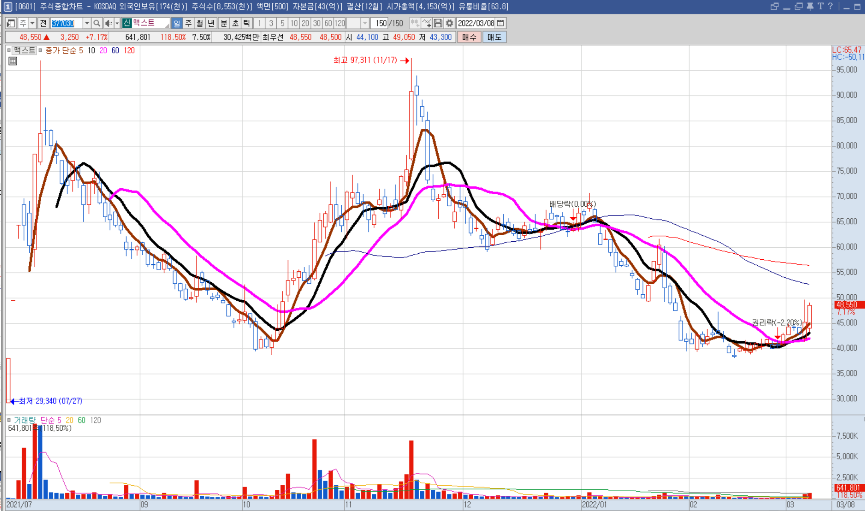This screenshot has height=511, width=865.
Task: Click the add indicator icon
Action: tap(427, 23)
